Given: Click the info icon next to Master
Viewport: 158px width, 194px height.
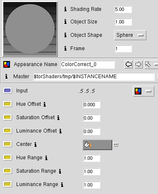Looking at the screenshot, I should point(6,77).
